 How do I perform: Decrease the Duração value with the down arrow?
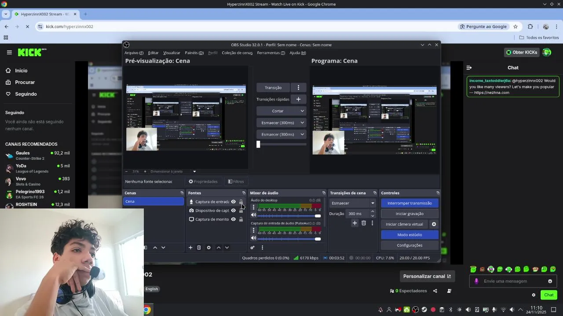point(373,216)
